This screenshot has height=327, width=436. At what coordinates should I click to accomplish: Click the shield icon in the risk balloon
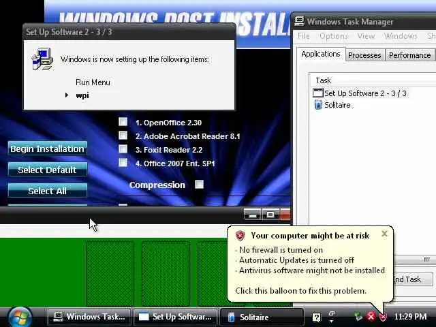point(240,236)
